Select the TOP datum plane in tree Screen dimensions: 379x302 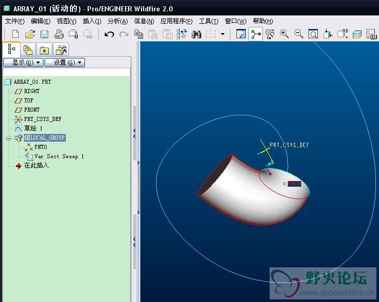(x=29, y=100)
